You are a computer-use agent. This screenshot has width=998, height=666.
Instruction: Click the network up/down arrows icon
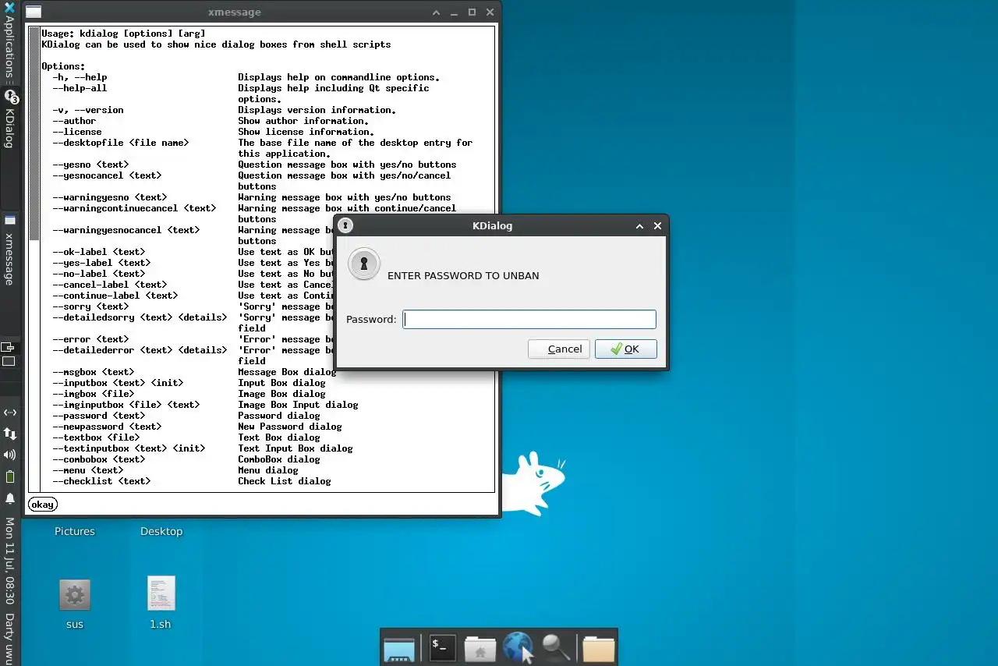tap(10, 433)
